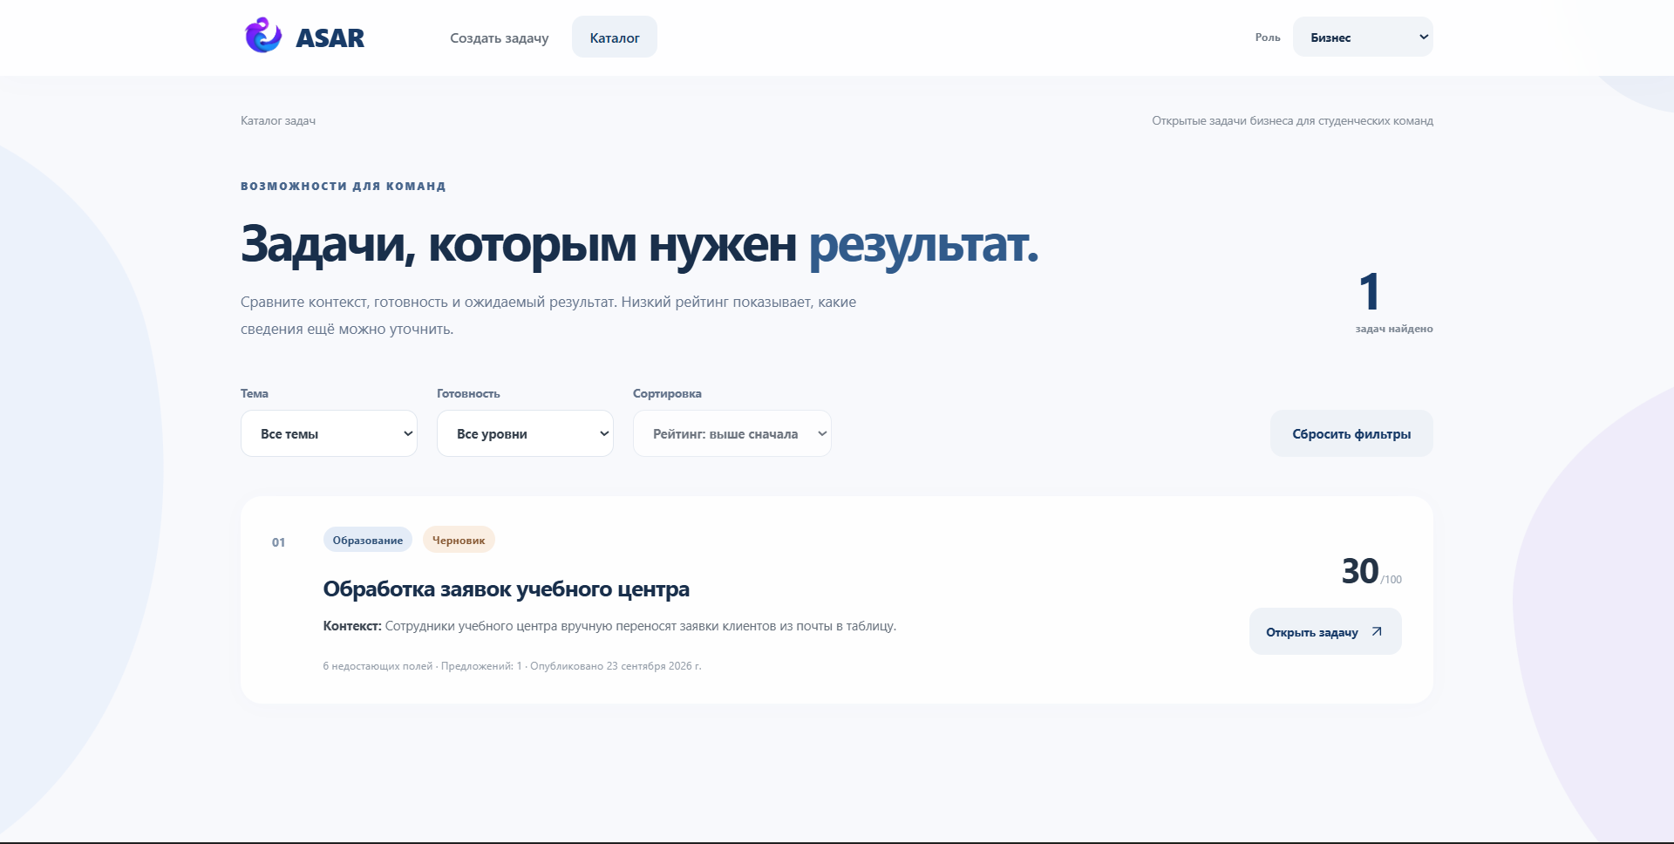This screenshot has height=844, width=1674.
Task: Click the Сортировка filter label
Action: click(x=667, y=393)
